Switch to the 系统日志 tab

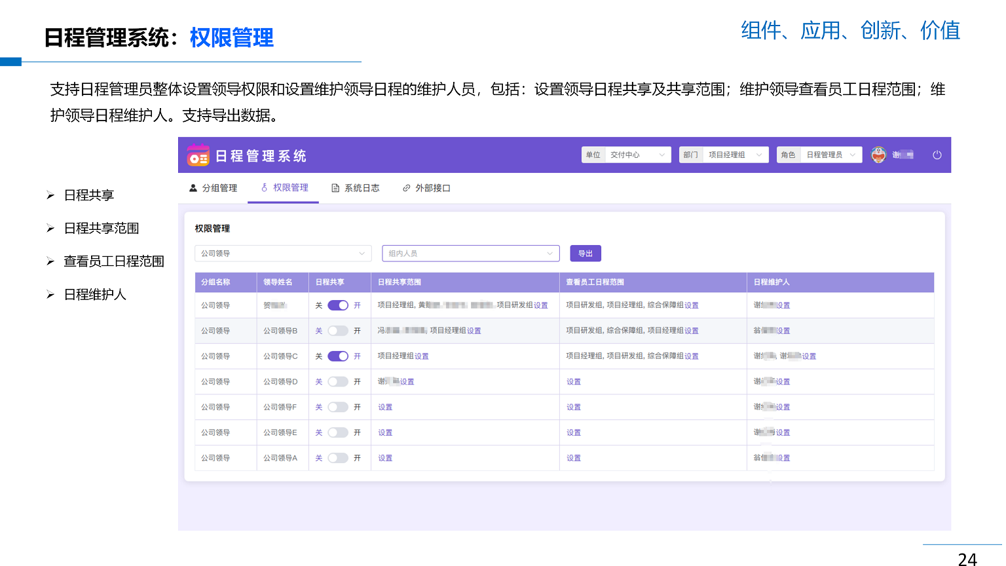pyautogui.click(x=362, y=188)
